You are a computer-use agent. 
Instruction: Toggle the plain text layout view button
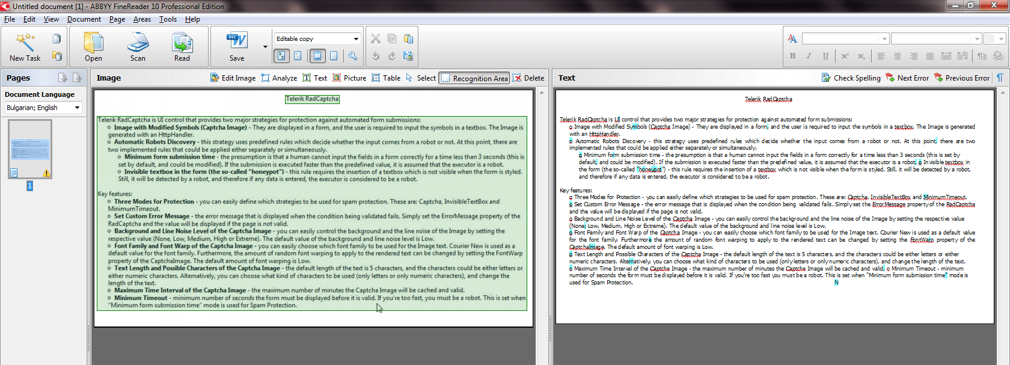click(334, 56)
